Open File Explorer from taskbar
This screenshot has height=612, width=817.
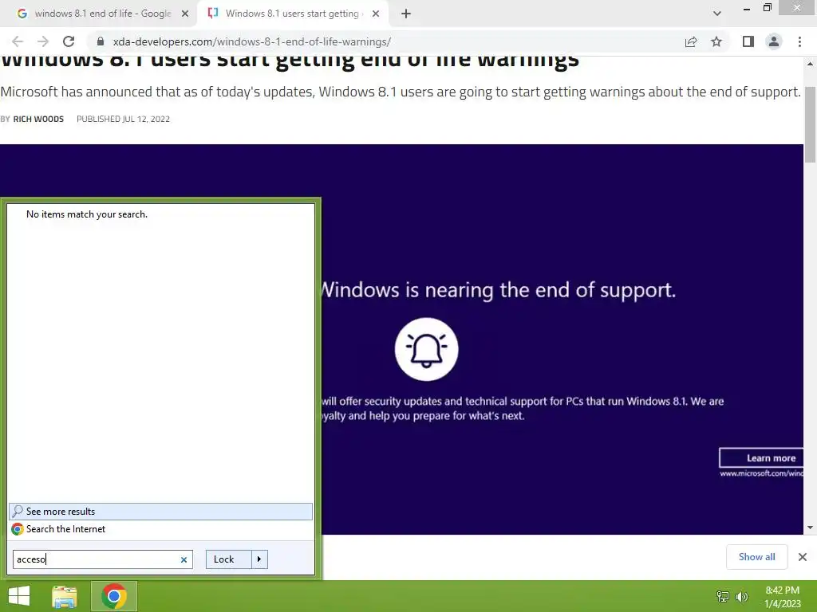click(65, 596)
